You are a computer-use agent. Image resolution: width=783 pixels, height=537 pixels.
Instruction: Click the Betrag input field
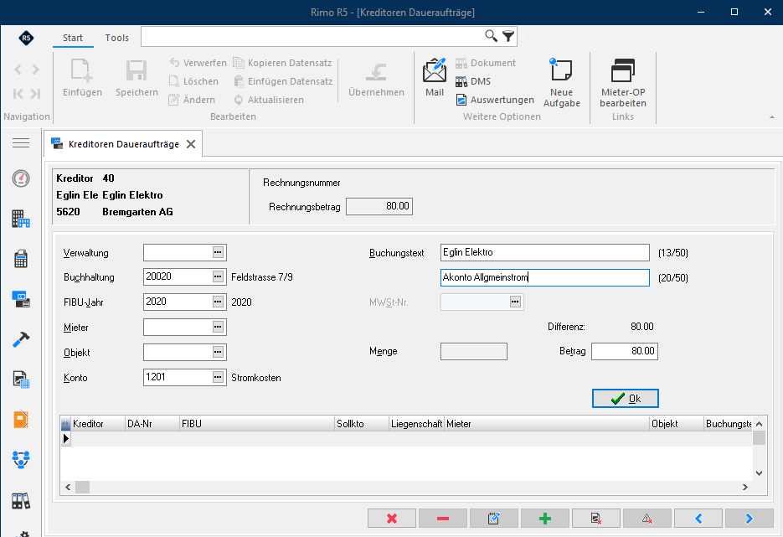pyautogui.click(x=624, y=351)
